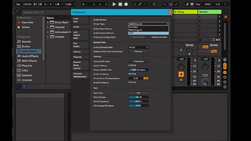This screenshot has height=141, width=251.
Task: Open Plug-Ins preferences tab
Action: tap(80, 57)
